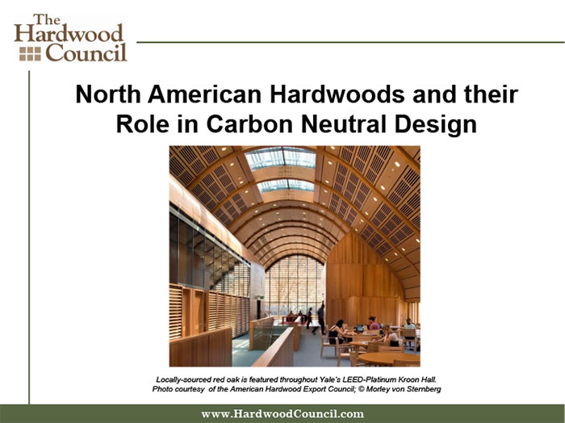Click the caption about locally-sourced red oak
Image resolution: width=565 pixels, height=423 pixels.
click(296, 379)
